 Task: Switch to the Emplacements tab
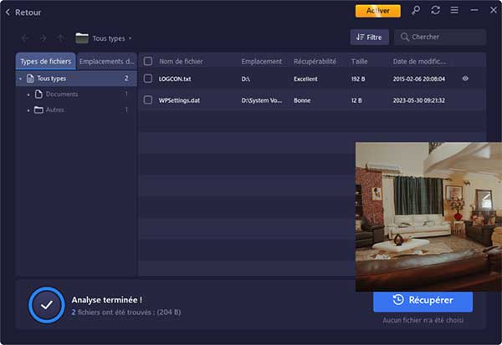pyautogui.click(x=106, y=61)
